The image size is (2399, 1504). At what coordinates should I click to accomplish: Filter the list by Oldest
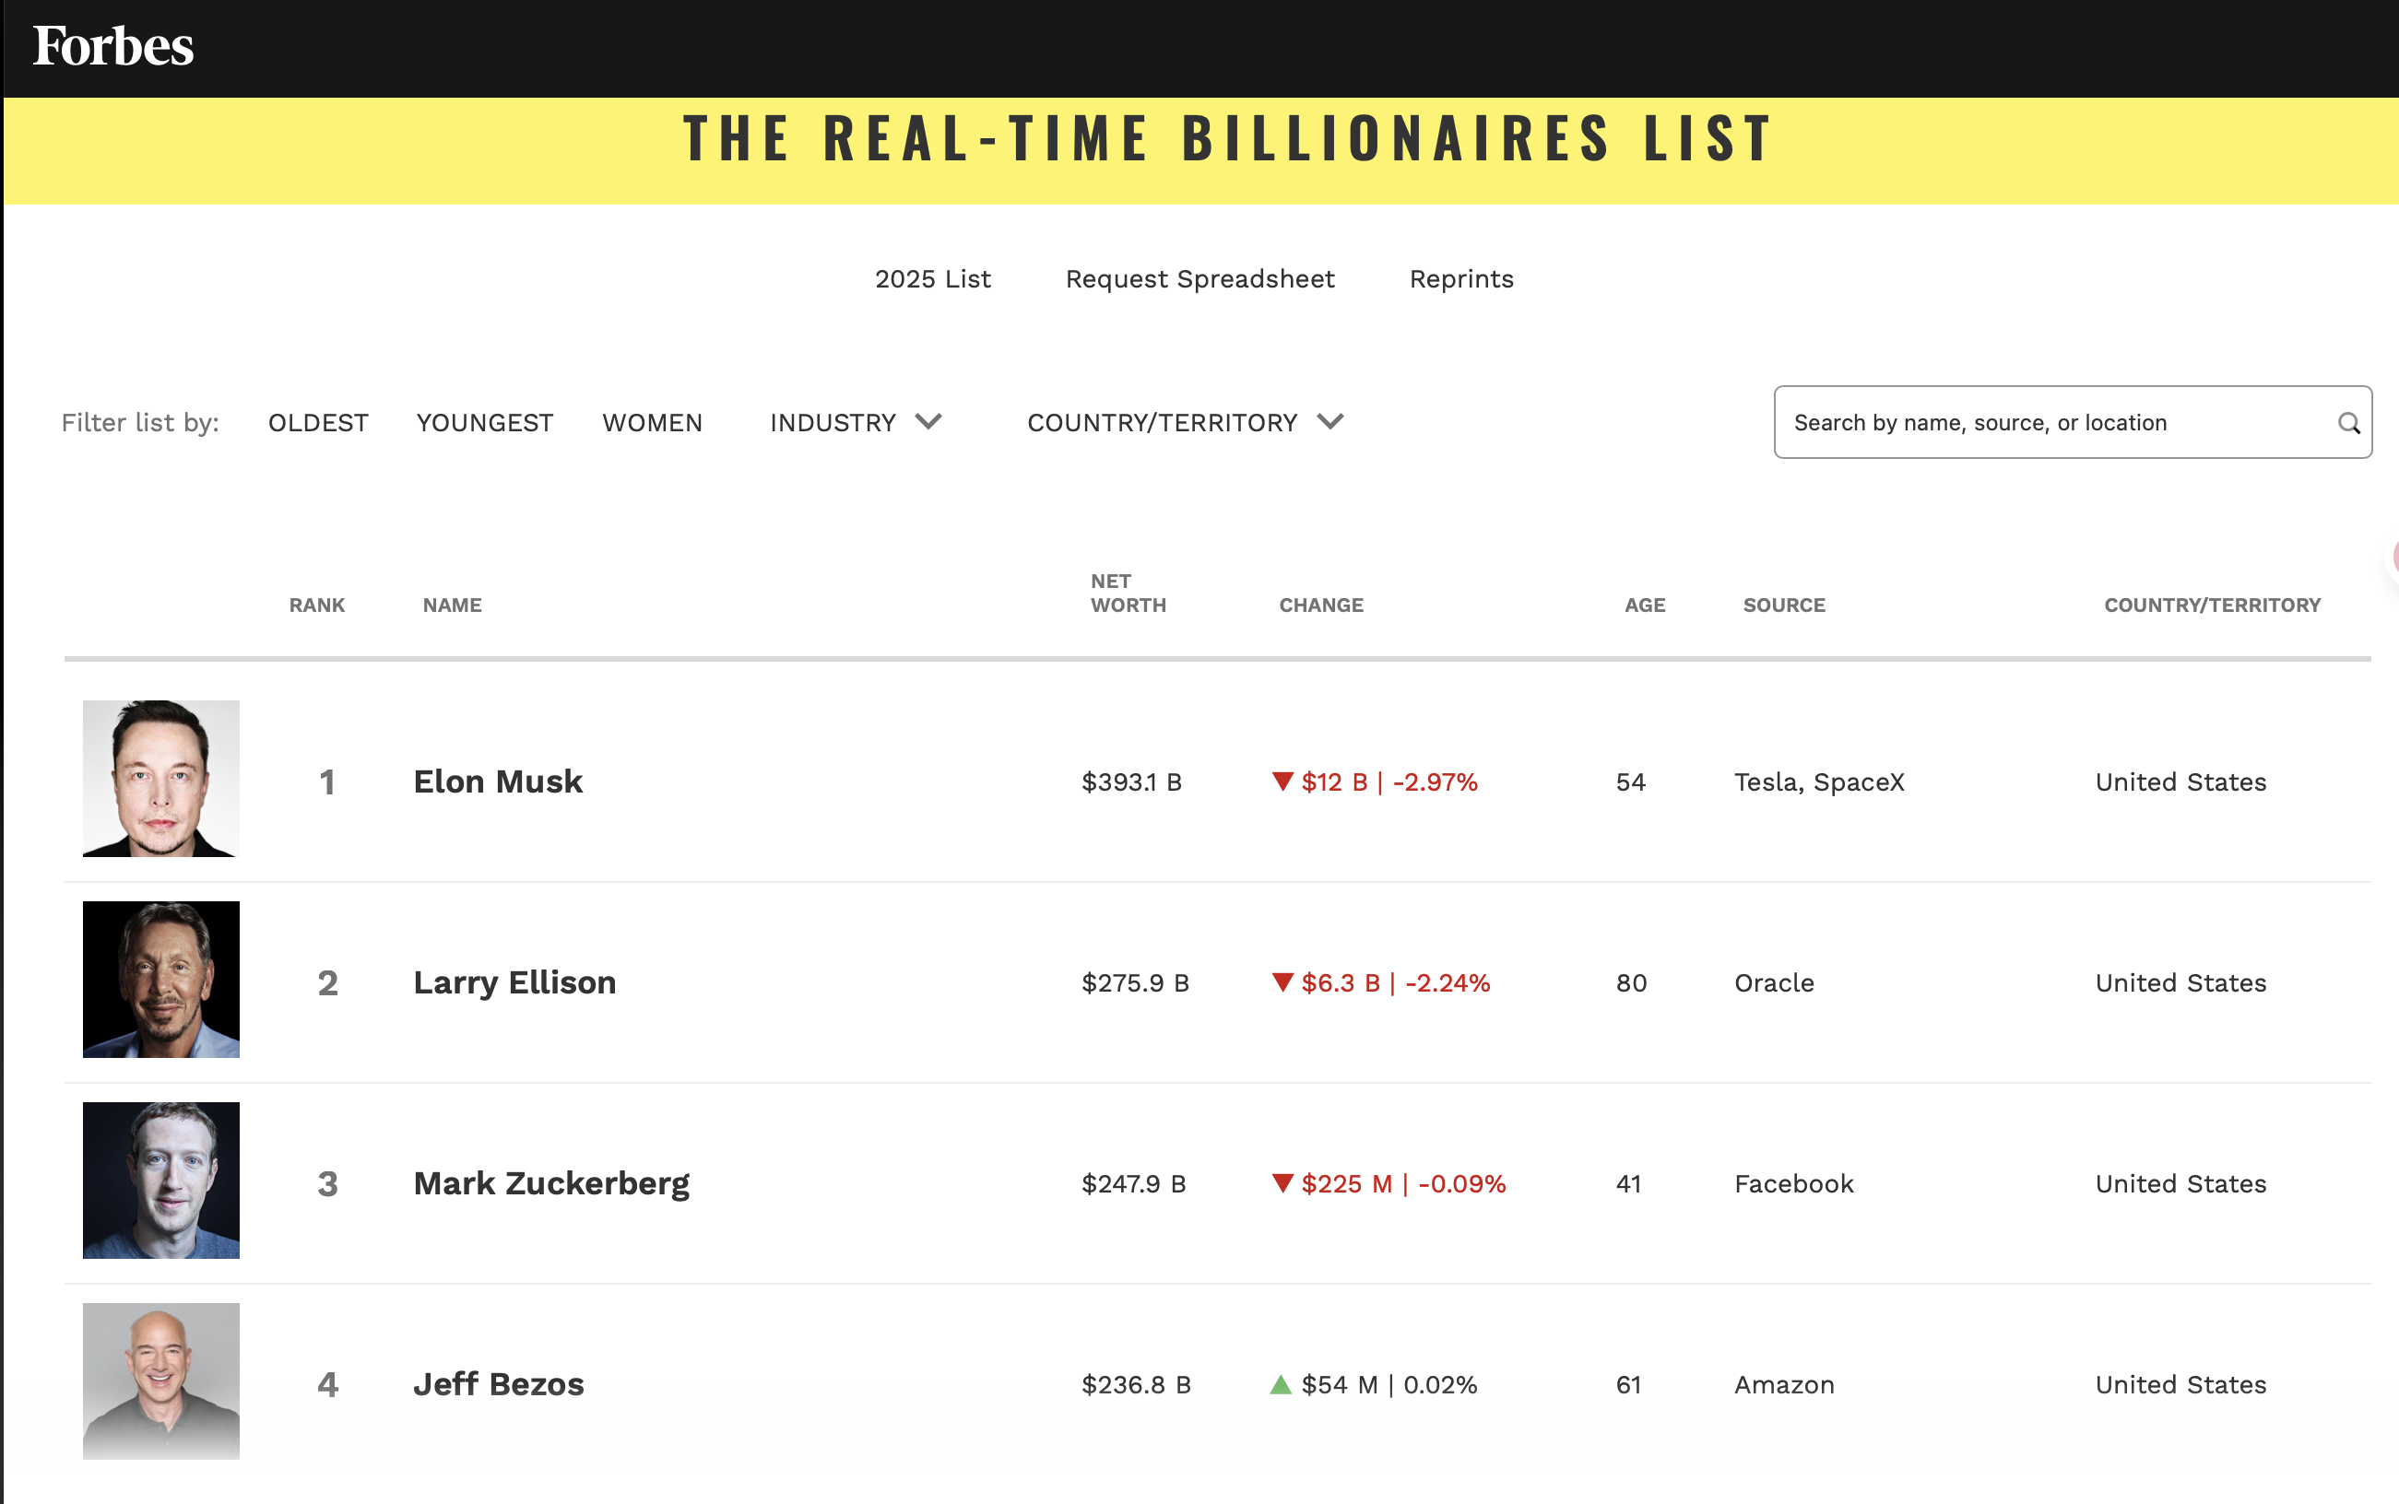click(x=317, y=423)
